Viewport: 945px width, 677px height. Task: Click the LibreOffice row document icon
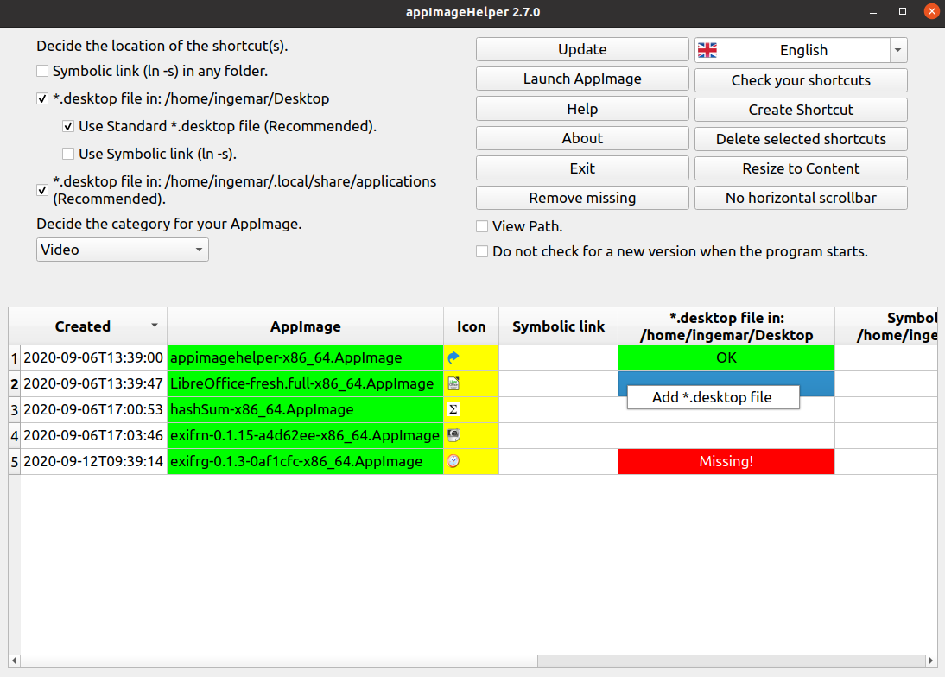[x=453, y=383]
